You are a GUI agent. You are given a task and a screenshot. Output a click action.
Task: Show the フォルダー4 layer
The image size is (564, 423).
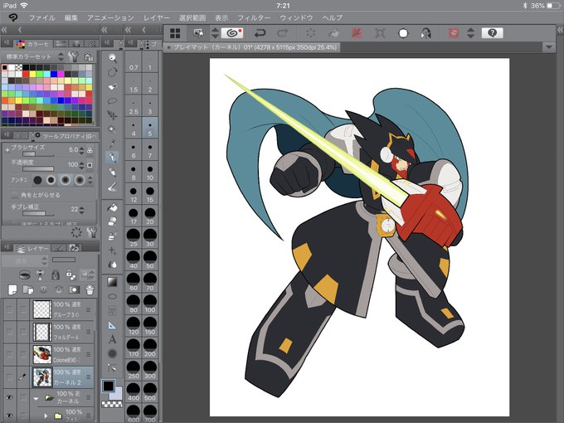(x=9, y=332)
